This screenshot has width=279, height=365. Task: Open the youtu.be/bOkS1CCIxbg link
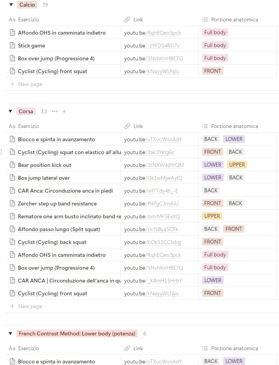pyautogui.click(x=153, y=242)
